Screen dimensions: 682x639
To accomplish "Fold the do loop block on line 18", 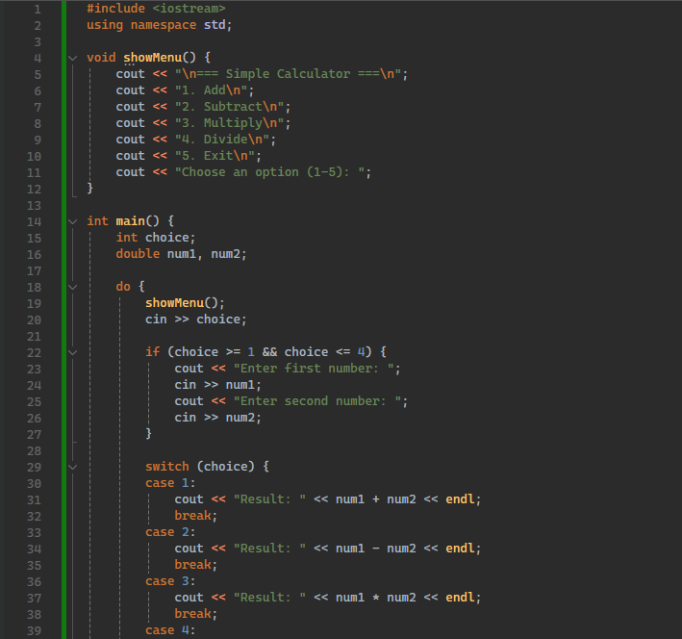I will 73,287.
